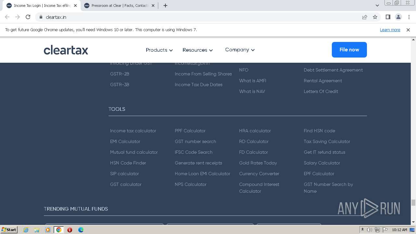Bookmark this page with the star icon
Viewport: 416px width, 234px height.
pos(375,17)
